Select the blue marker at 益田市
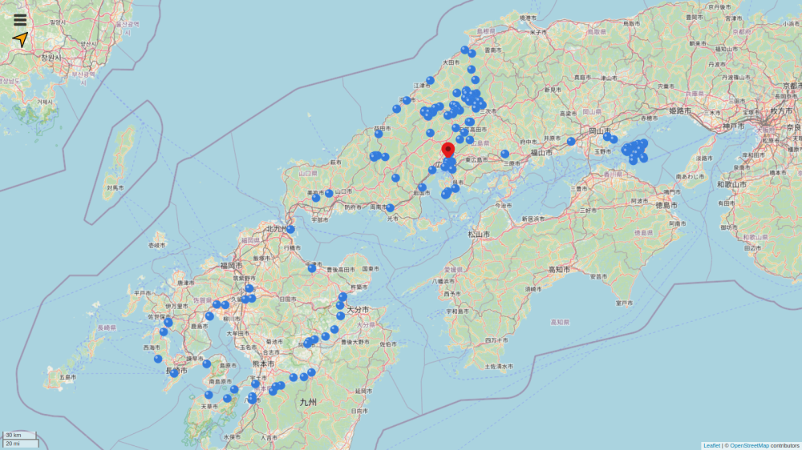This screenshot has height=450, width=802. [379, 134]
